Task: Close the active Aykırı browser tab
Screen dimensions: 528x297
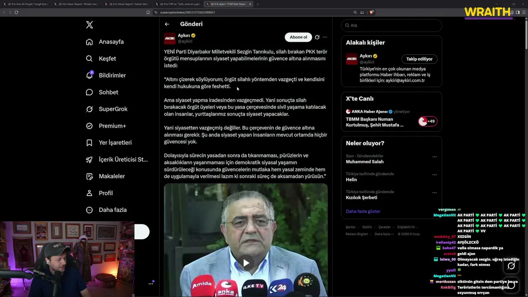Action: pyautogui.click(x=250, y=4)
